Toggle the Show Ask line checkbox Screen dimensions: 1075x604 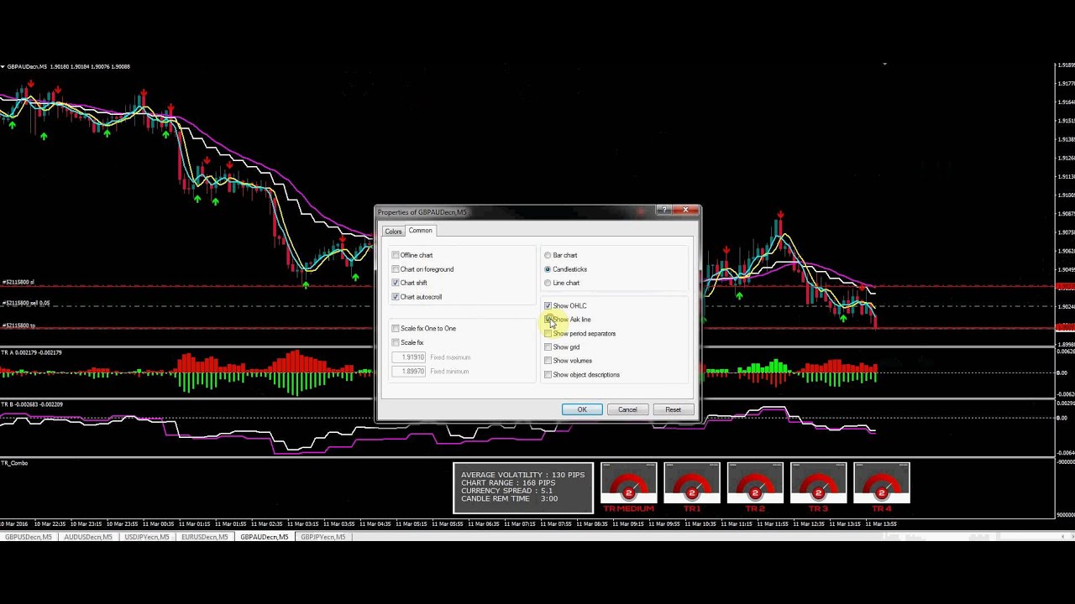point(548,320)
